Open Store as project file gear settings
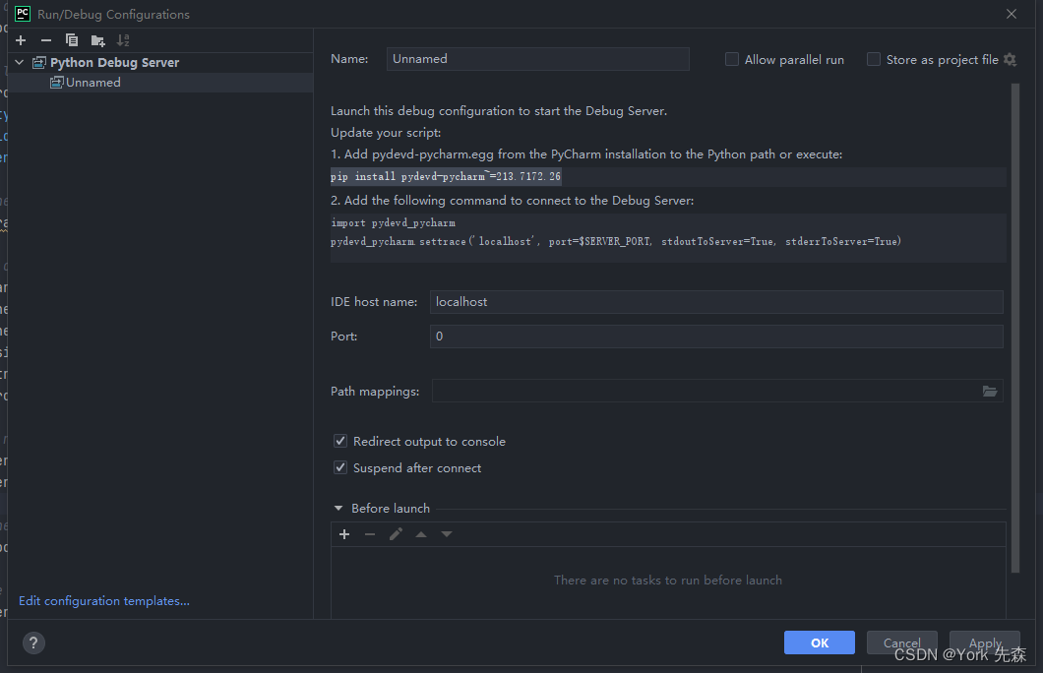 pos(1010,60)
